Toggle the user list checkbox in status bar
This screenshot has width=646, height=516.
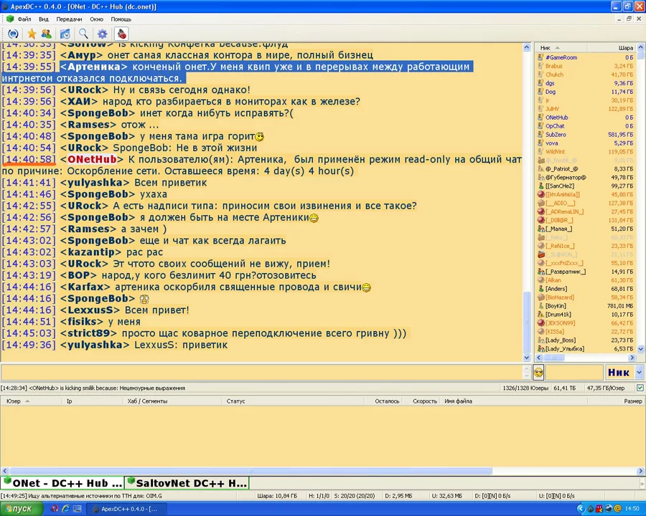tap(640, 388)
